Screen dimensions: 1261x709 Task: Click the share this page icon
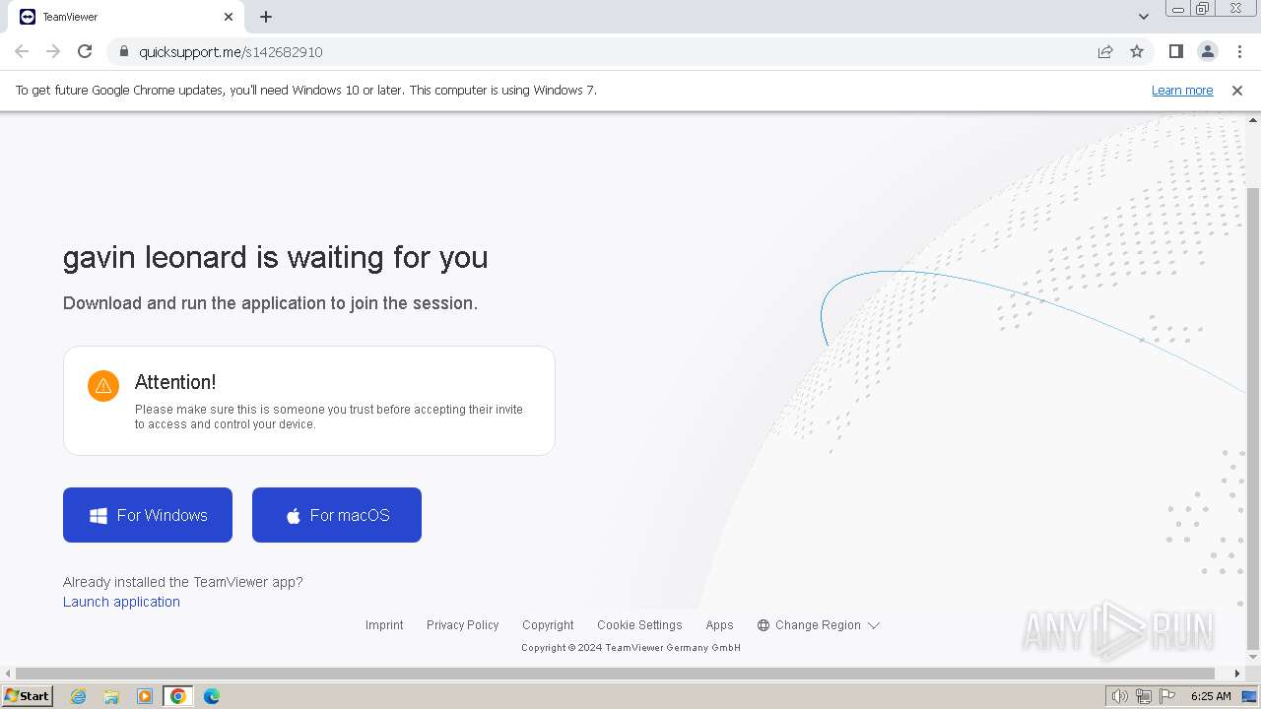1105,51
